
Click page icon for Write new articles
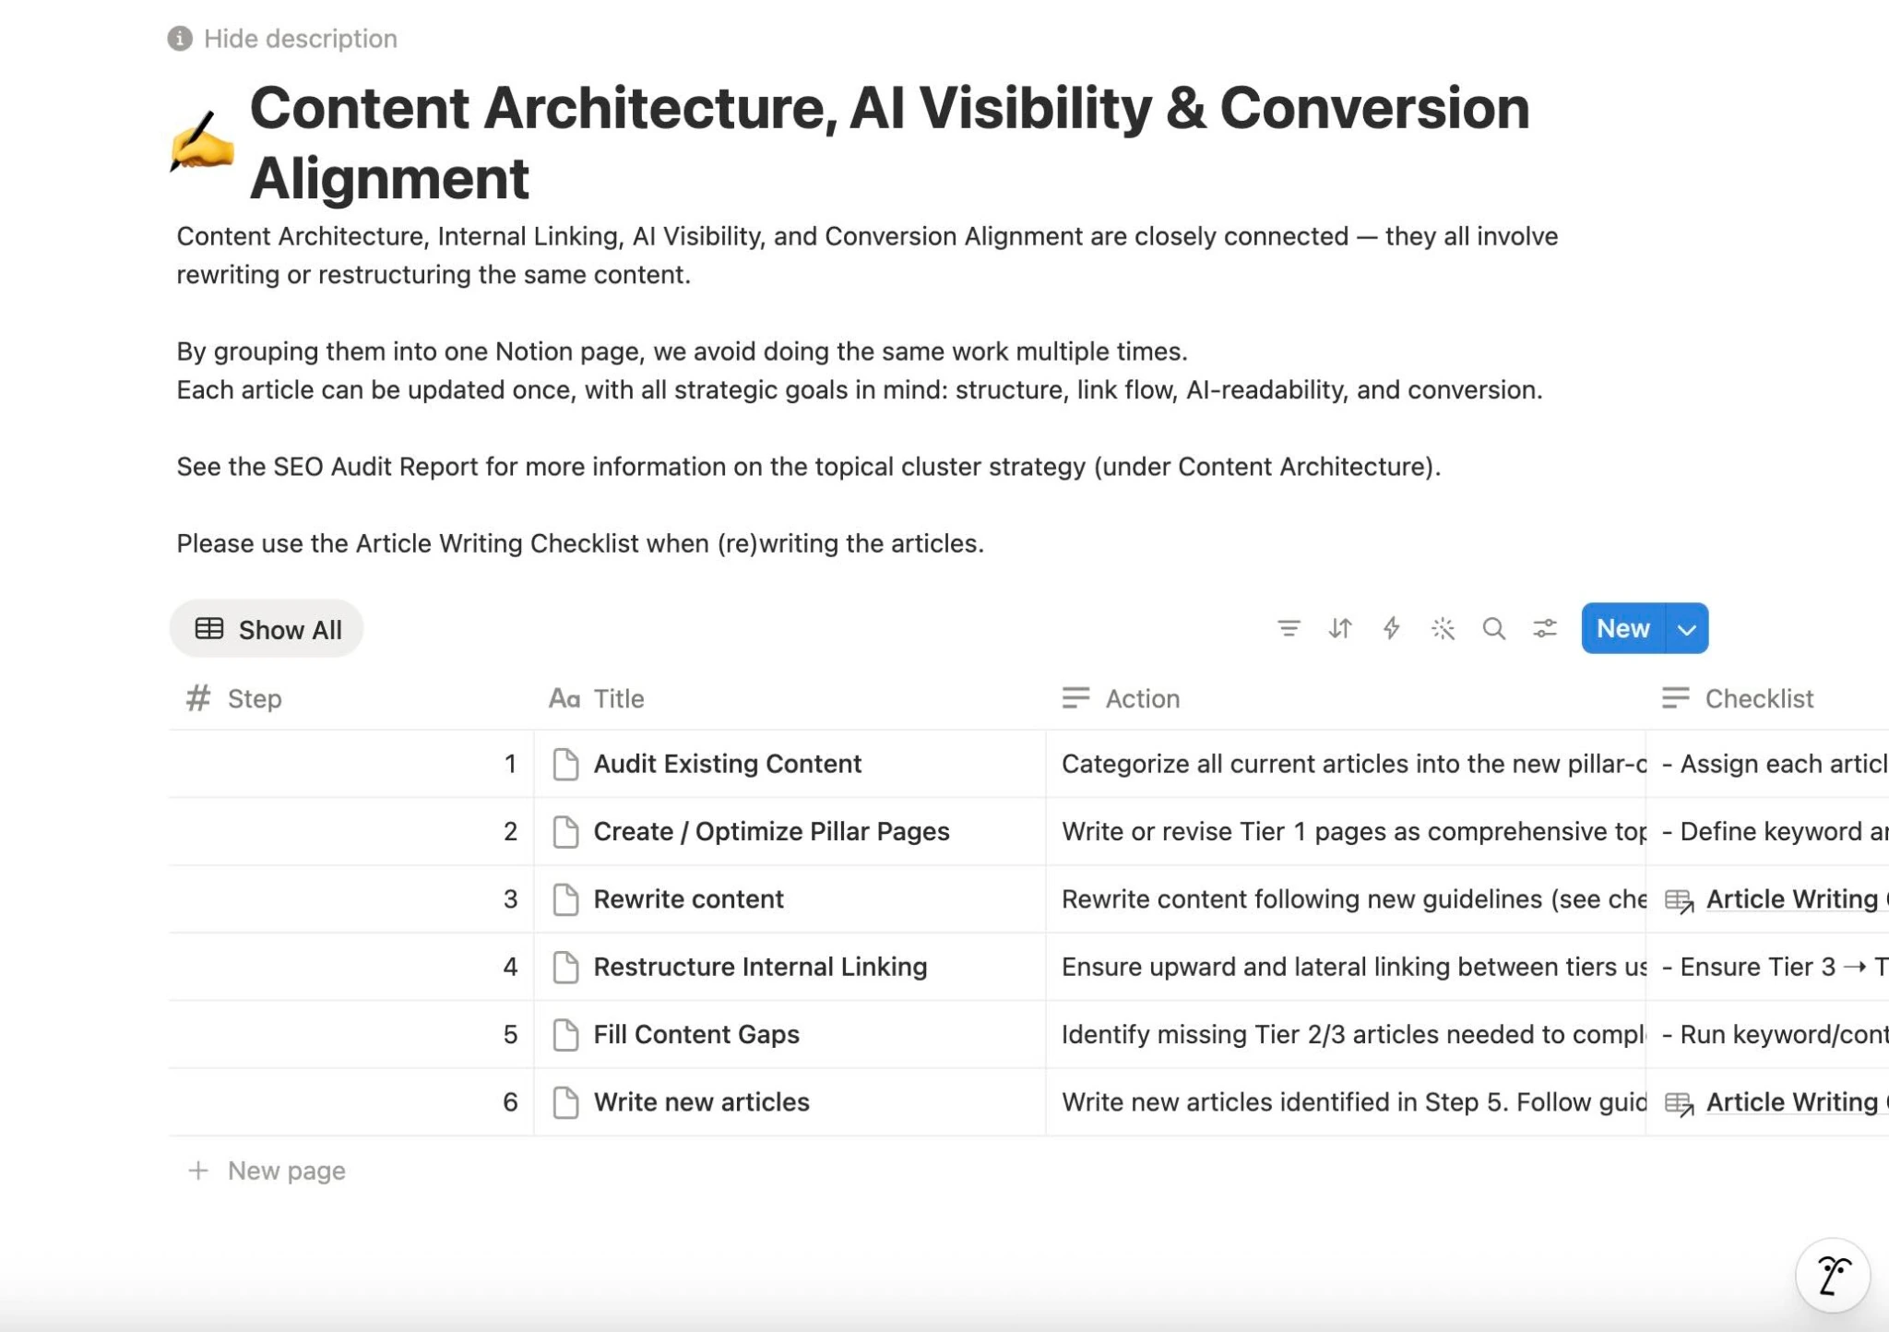tap(565, 1102)
